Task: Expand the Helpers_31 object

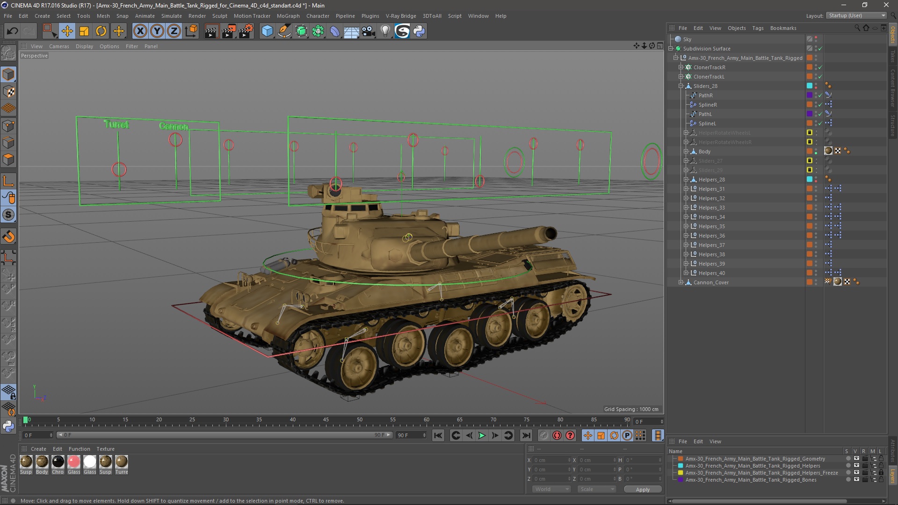Action: point(686,189)
